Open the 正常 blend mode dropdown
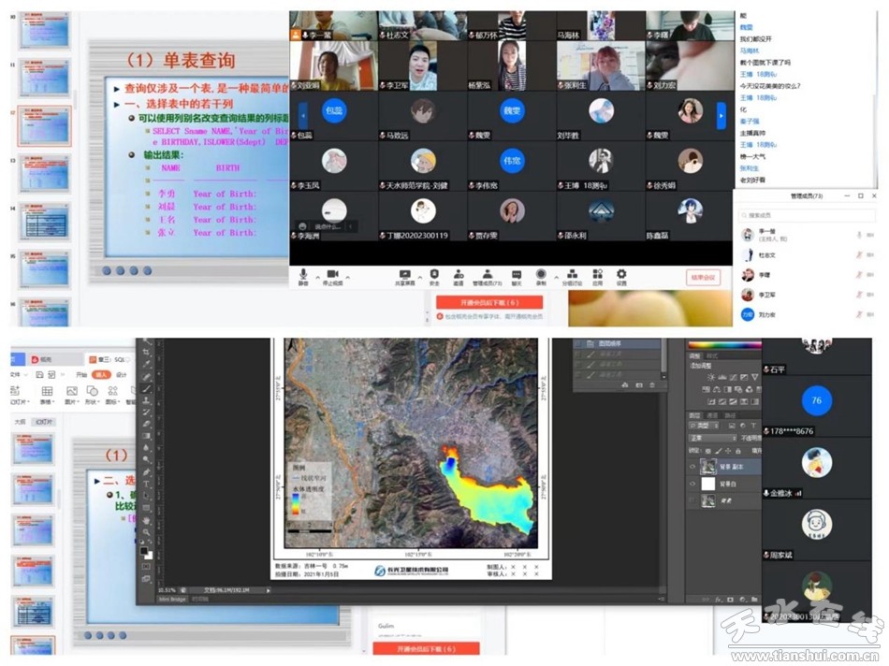The height and width of the screenshot is (666, 889). (711, 437)
